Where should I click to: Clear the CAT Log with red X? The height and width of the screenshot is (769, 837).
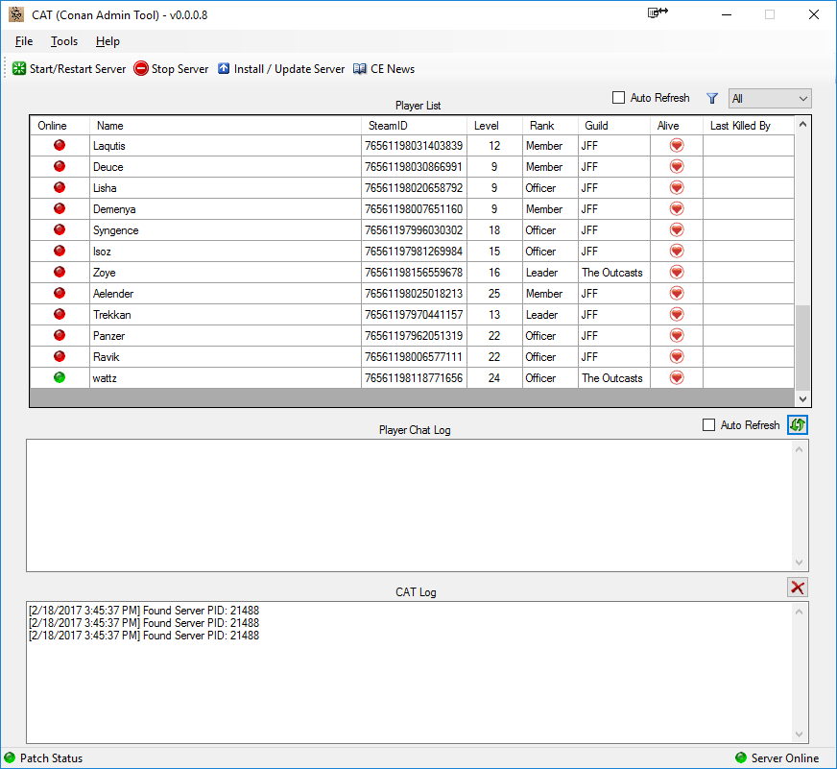(x=797, y=588)
